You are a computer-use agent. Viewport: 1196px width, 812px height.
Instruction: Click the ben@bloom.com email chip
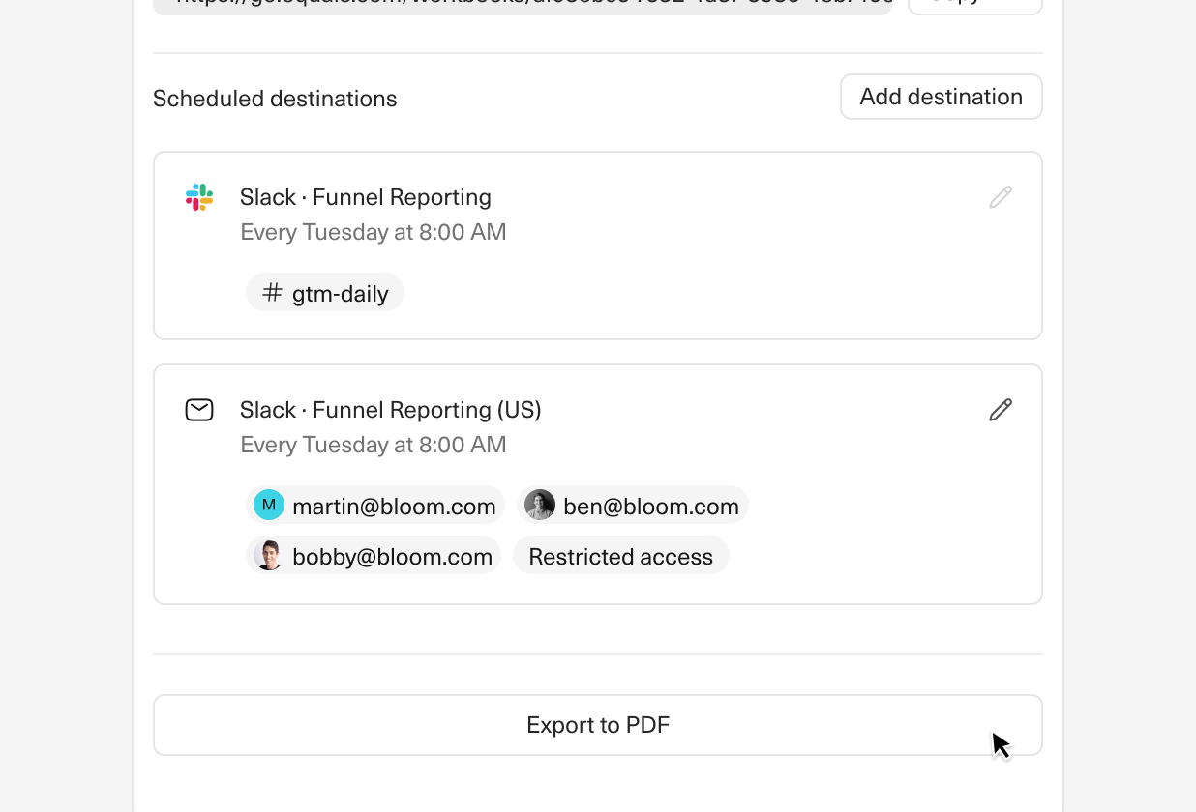tap(632, 504)
